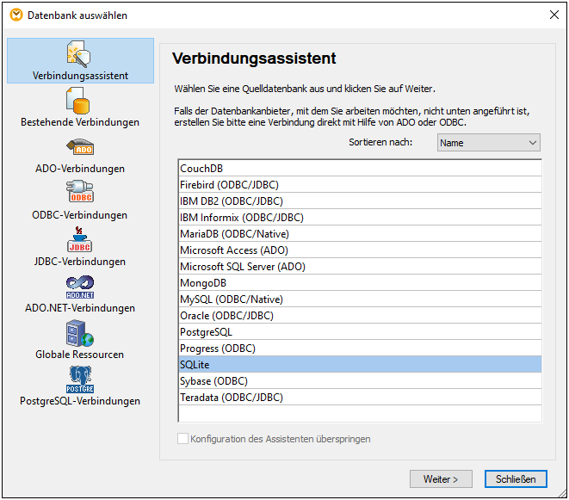The height and width of the screenshot is (500, 569).
Task: Toggle Konfiguration des Assistenten überspringen checkbox
Action: click(182, 439)
